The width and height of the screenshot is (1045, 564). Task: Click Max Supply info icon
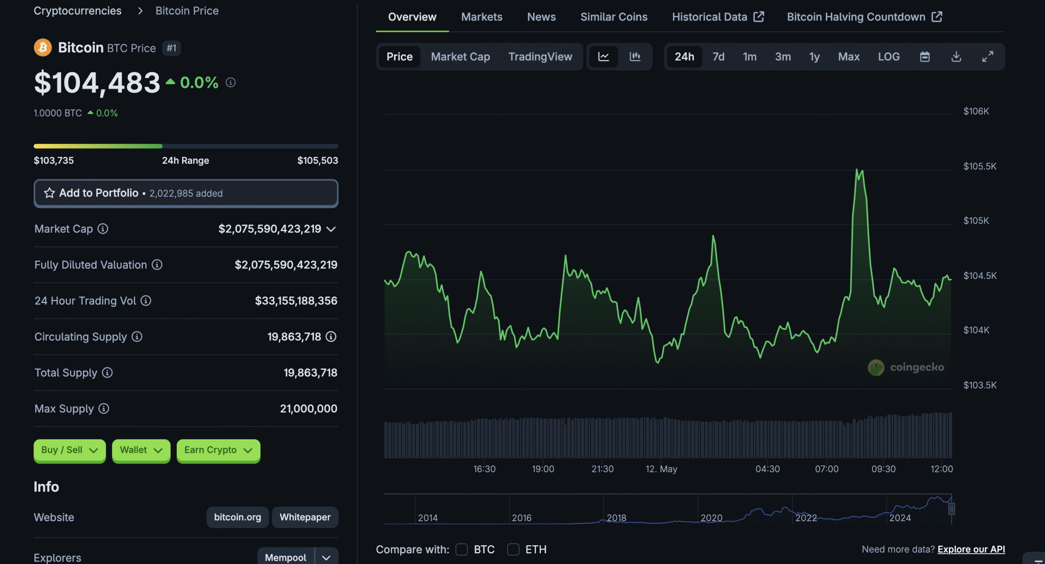click(104, 408)
